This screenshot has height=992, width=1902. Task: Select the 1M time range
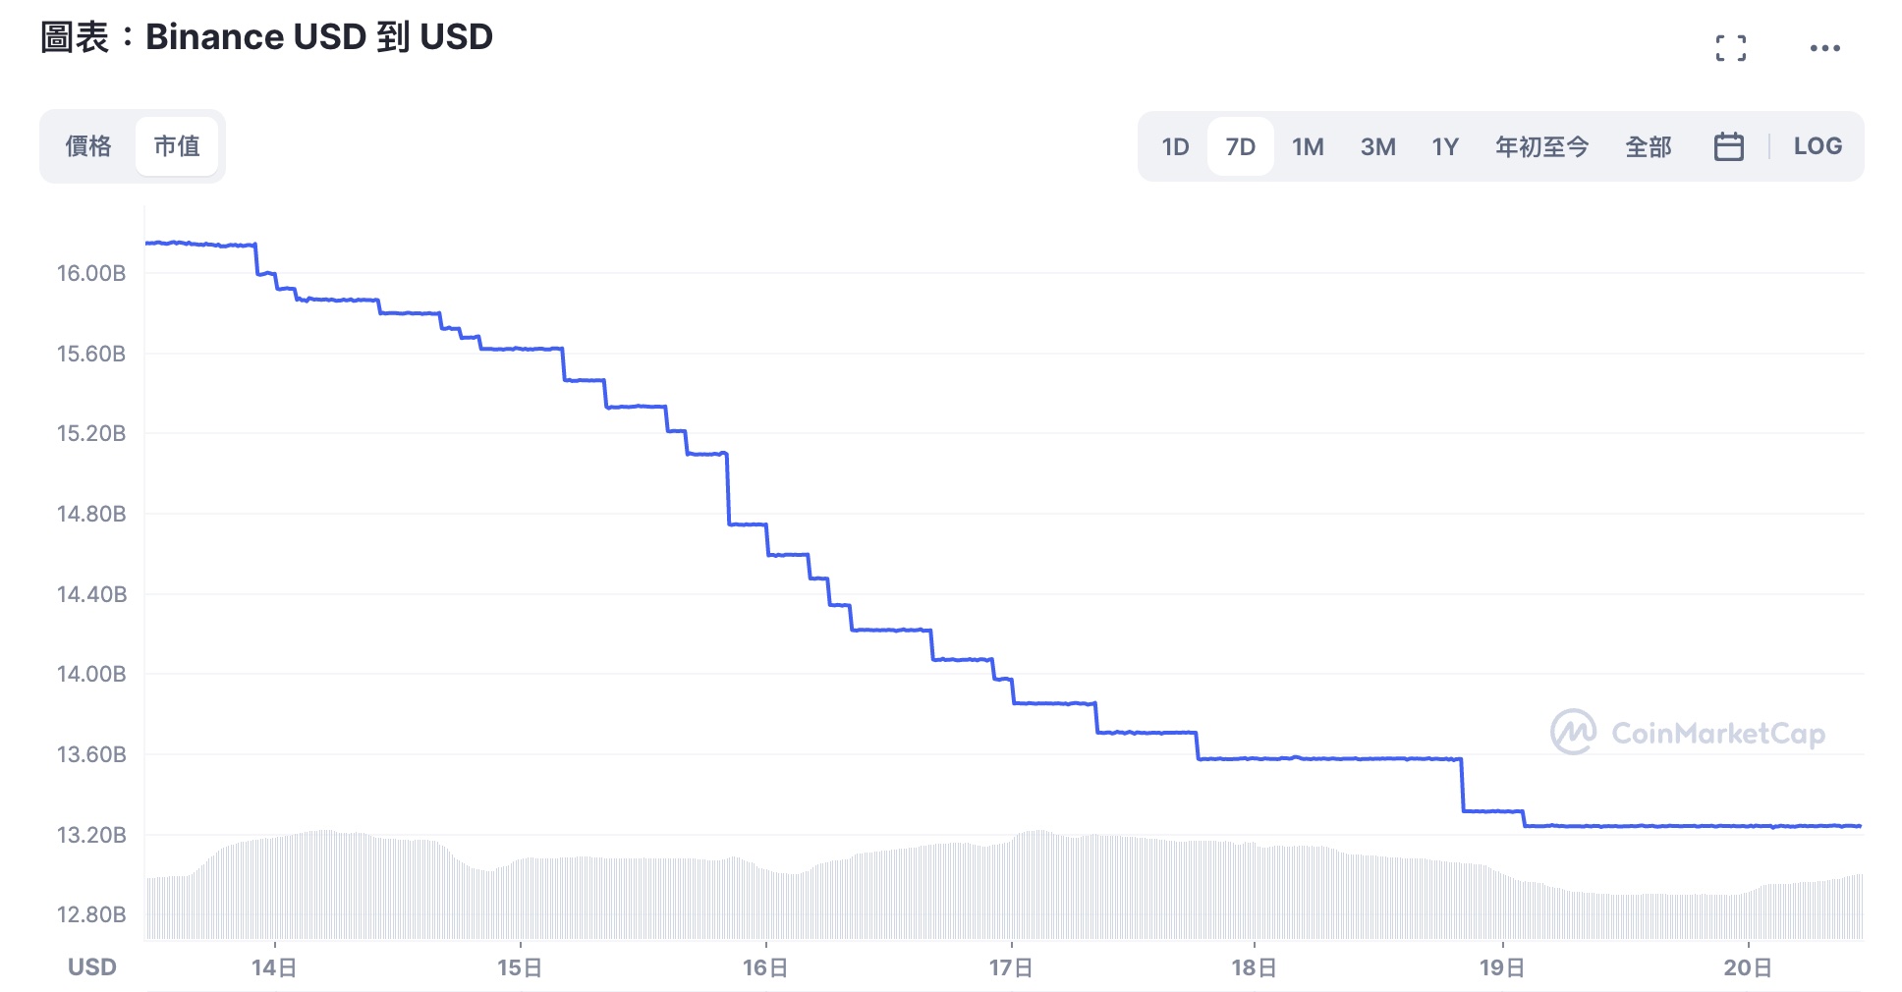(x=1308, y=146)
